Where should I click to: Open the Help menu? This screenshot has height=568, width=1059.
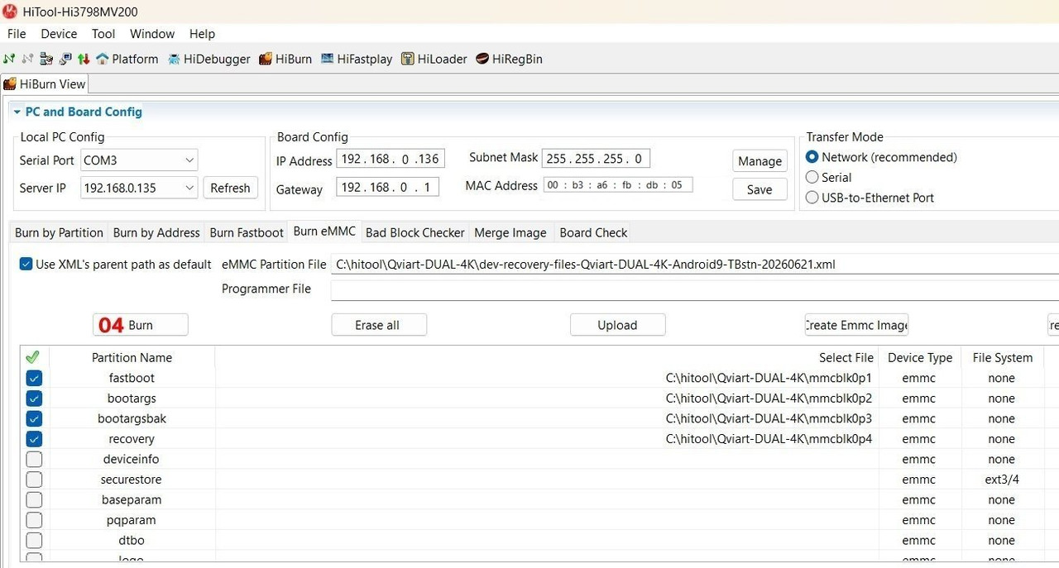pyautogui.click(x=202, y=34)
